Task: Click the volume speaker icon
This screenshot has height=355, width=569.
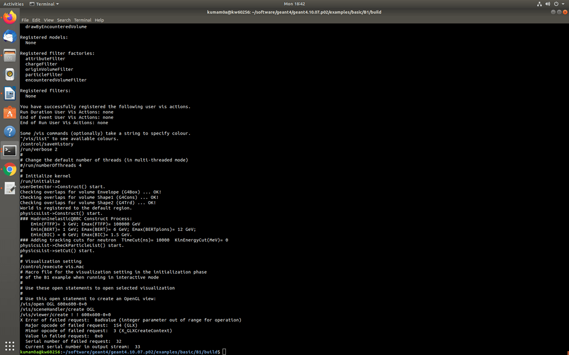Action: coord(548,4)
